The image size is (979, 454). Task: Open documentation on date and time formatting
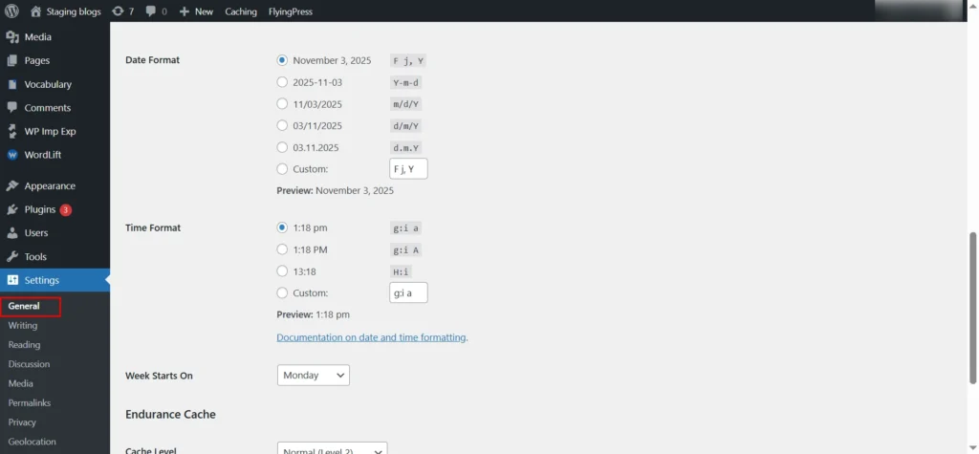click(371, 337)
